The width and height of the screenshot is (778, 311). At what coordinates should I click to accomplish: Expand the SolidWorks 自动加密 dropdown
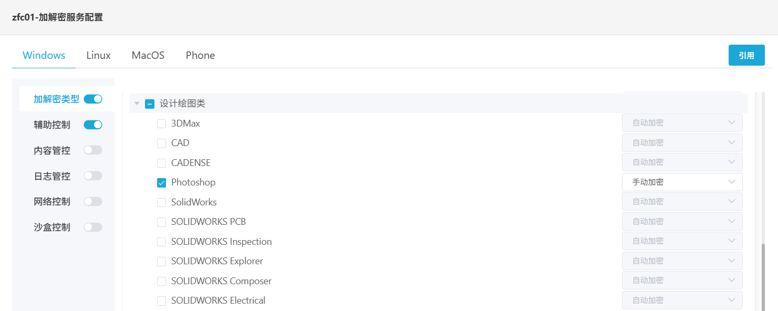tap(682, 202)
